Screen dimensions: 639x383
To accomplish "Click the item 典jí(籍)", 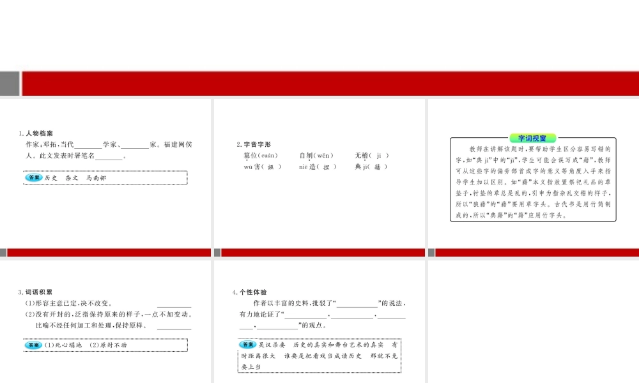I will tap(371, 167).
